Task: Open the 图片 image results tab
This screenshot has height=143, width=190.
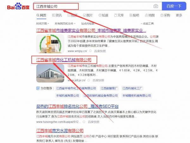Action: point(88,15)
